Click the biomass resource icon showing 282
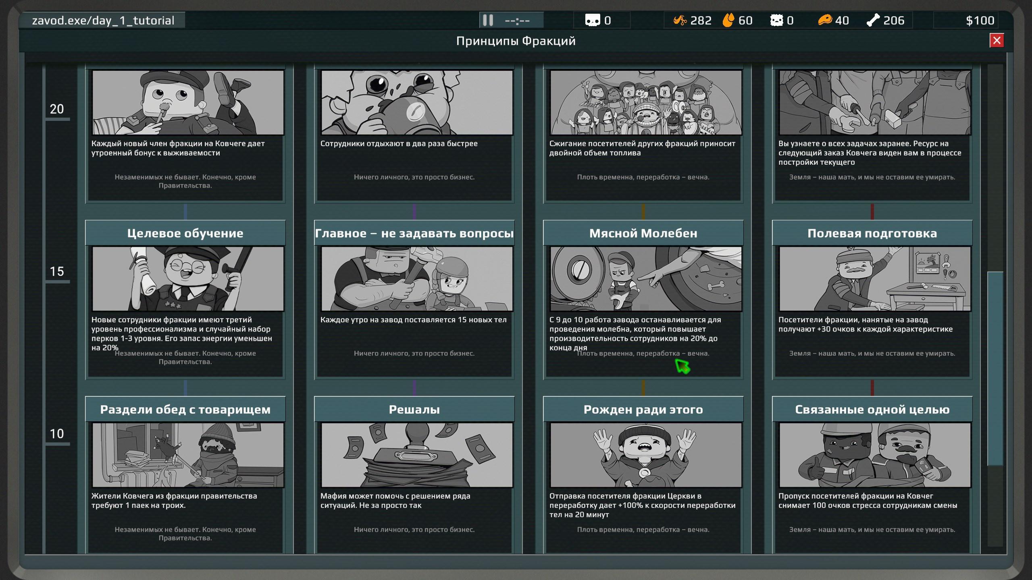Image resolution: width=1032 pixels, height=580 pixels. tap(680, 20)
